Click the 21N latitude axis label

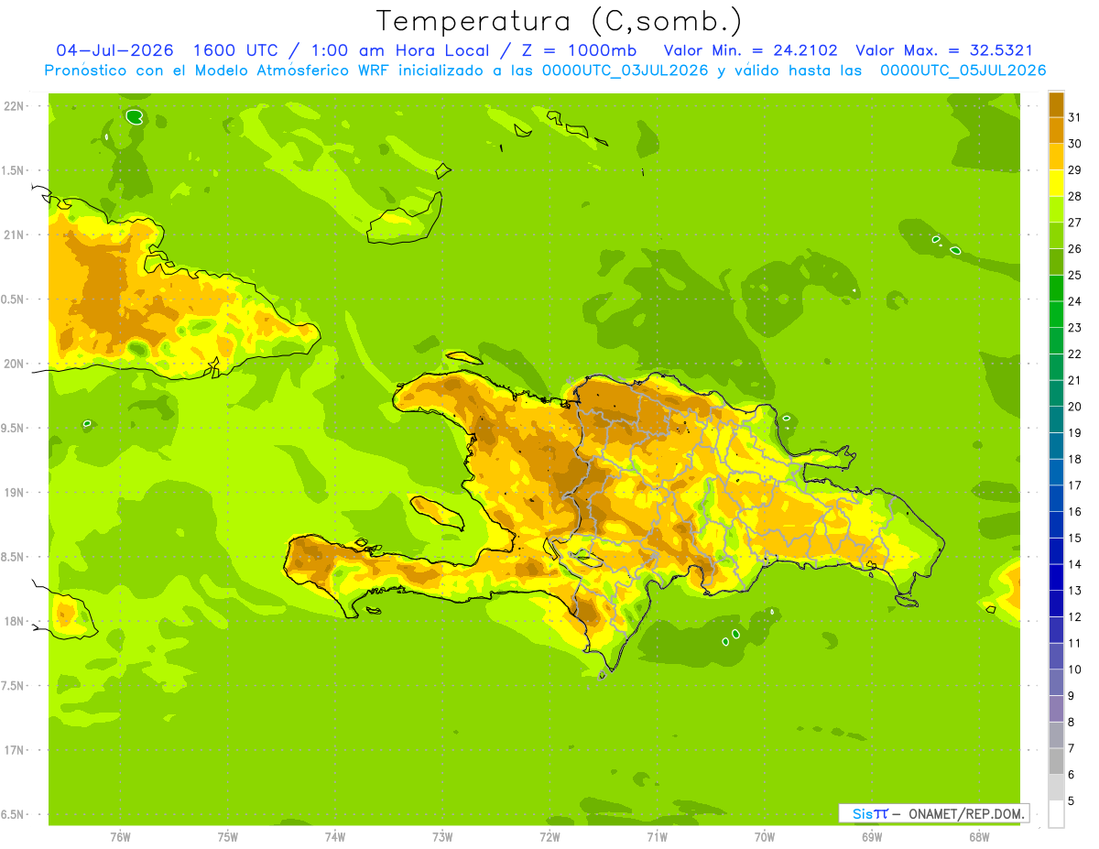click(13, 234)
